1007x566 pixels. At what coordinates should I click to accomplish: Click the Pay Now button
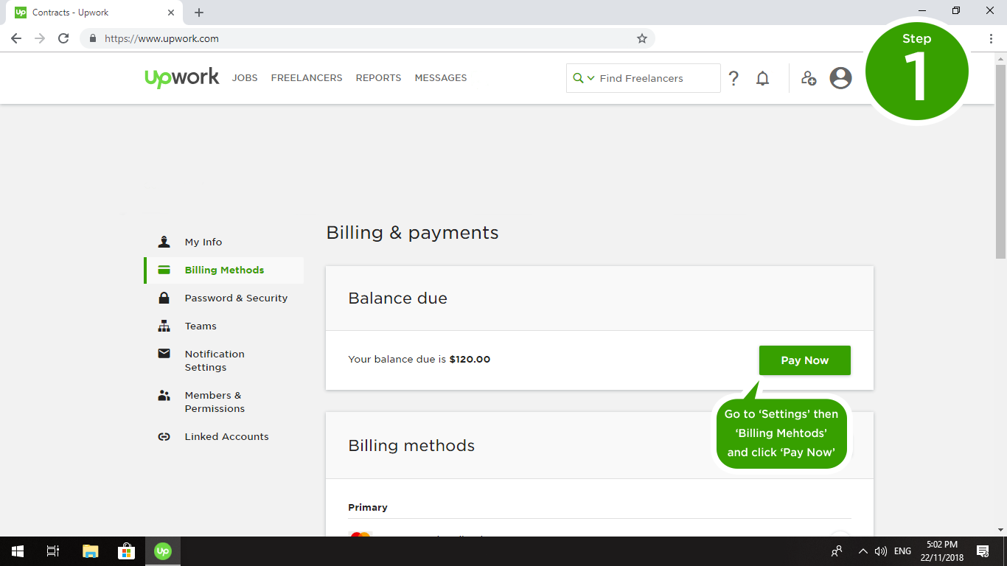pos(804,360)
